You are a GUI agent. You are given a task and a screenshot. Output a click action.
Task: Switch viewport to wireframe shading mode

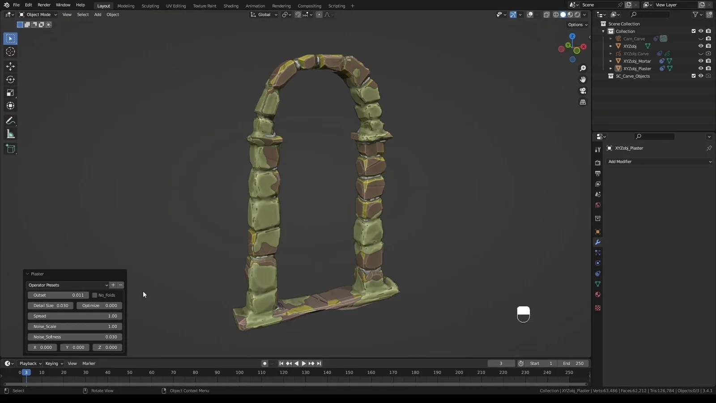coord(557,14)
